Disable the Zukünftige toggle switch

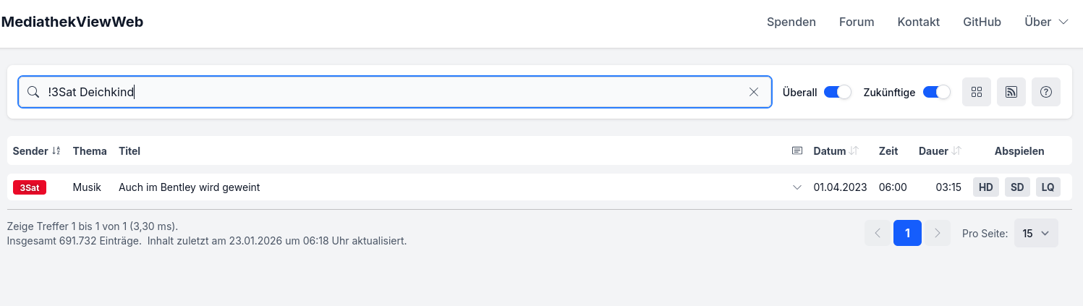pyautogui.click(x=936, y=92)
